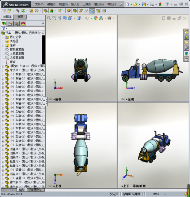Click the Zoom to Fit magnifier icon
The height and width of the screenshot is (197, 190).
pos(49,18)
